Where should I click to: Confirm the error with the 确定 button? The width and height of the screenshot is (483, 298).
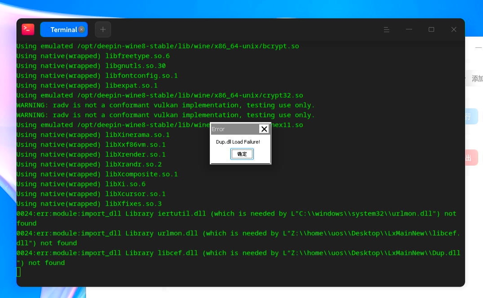[242, 154]
